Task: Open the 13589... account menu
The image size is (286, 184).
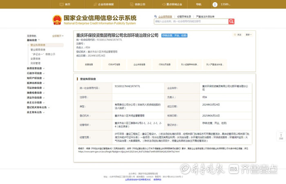Action: 226,4
